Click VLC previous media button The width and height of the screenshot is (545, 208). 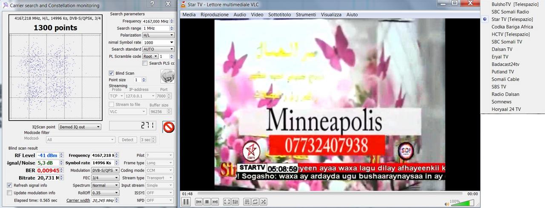199,202
